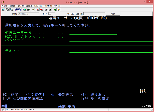Viewport: 154px width, 112px height.
Task: Open the 通信(C) menu
Action: [29, 6]
